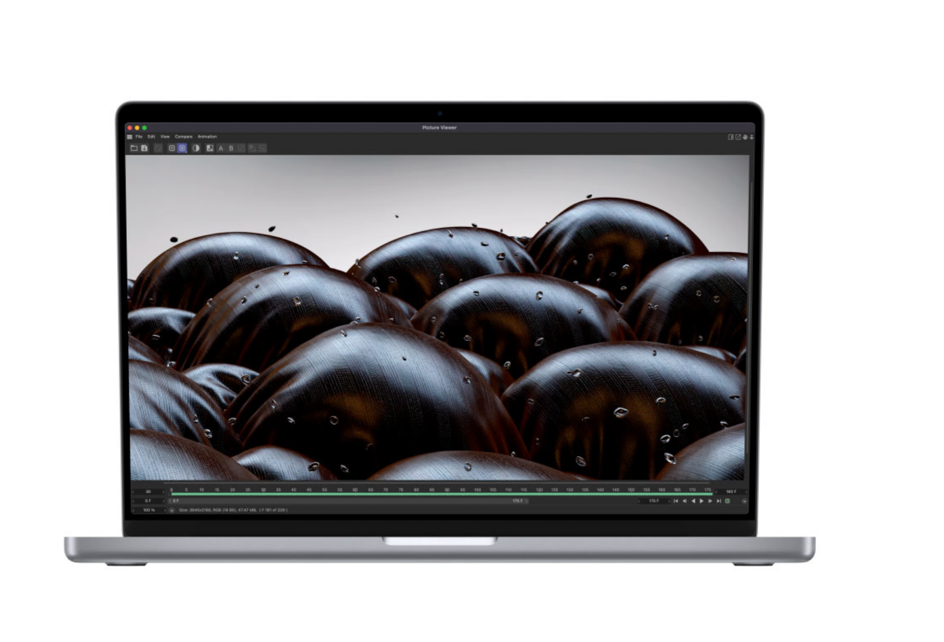Jump to the first frame
Viewport: 944px width, 642px height.
click(x=676, y=501)
